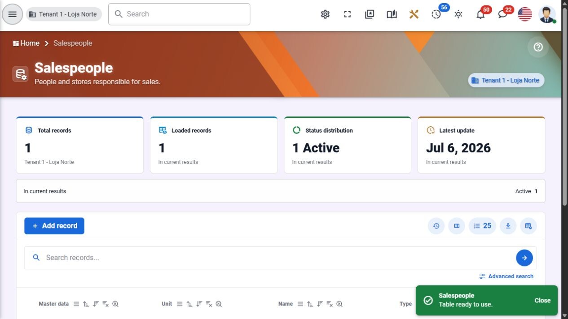
Task: Open the orange tools wrench icon
Action: click(x=414, y=14)
